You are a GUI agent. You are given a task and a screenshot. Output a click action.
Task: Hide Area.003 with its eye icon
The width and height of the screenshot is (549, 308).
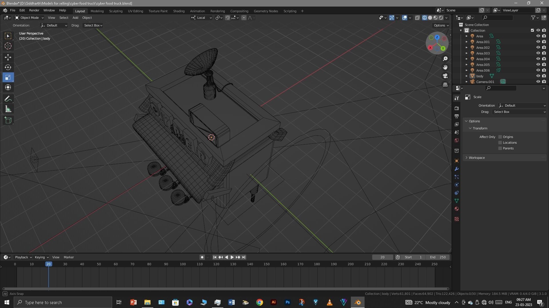pyautogui.click(x=538, y=53)
